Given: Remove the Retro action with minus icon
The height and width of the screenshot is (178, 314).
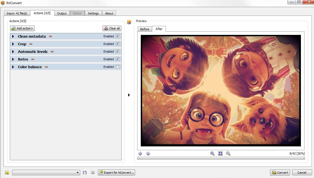Looking at the screenshot, I should 33,59.
